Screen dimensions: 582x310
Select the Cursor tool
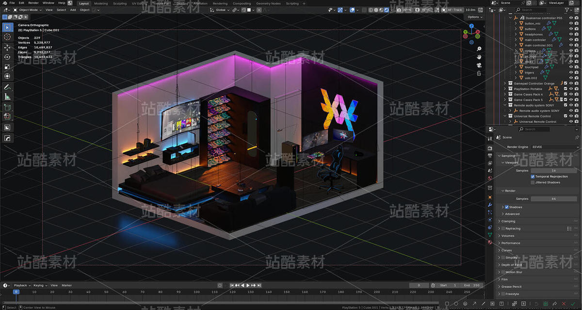click(x=7, y=37)
